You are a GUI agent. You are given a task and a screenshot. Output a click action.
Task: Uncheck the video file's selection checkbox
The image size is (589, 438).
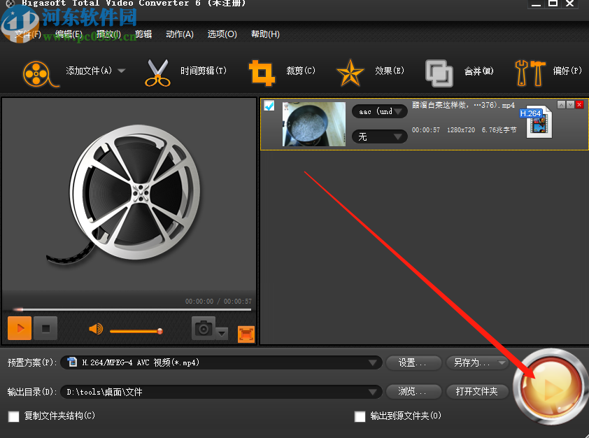pyautogui.click(x=269, y=105)
